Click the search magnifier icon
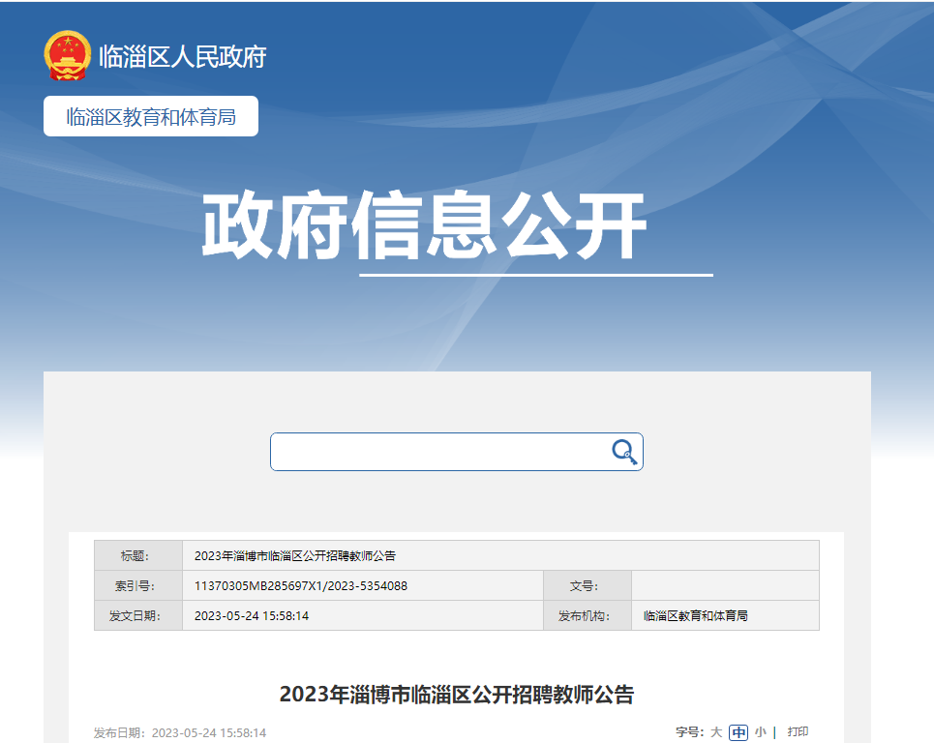This screenshot has width=934, height=743. (x=624, y=452)
